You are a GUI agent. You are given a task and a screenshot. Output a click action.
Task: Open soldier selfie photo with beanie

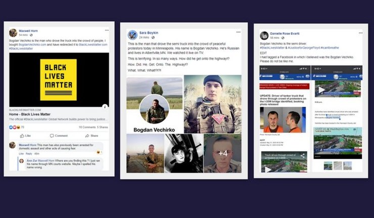[x=212, y=104]
